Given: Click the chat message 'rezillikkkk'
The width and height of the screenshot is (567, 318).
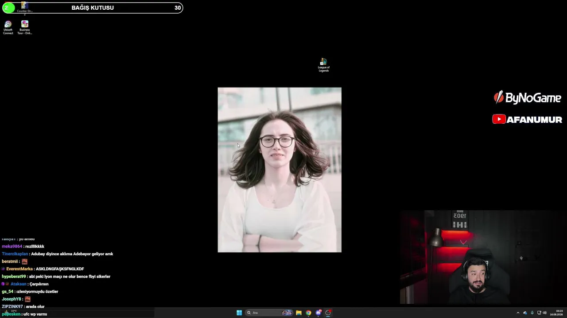Looking at the screenshot, I should (x=35, y=246).
